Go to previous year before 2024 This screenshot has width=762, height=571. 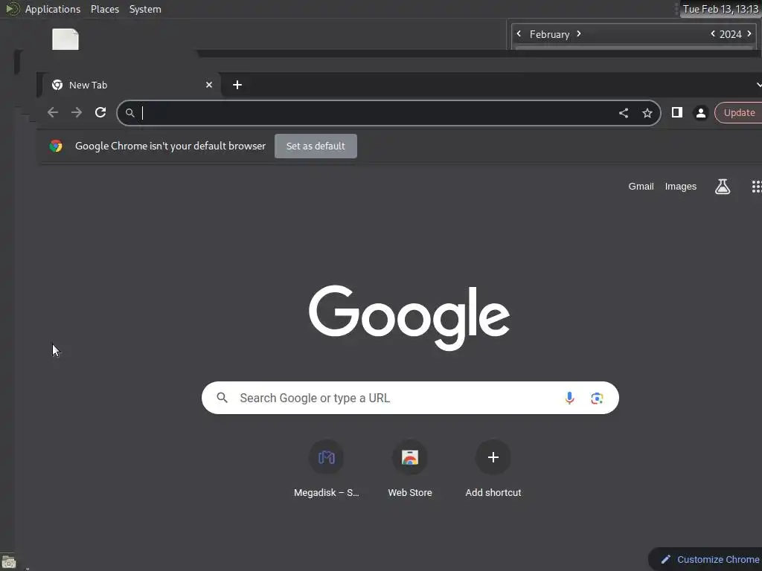713,33
